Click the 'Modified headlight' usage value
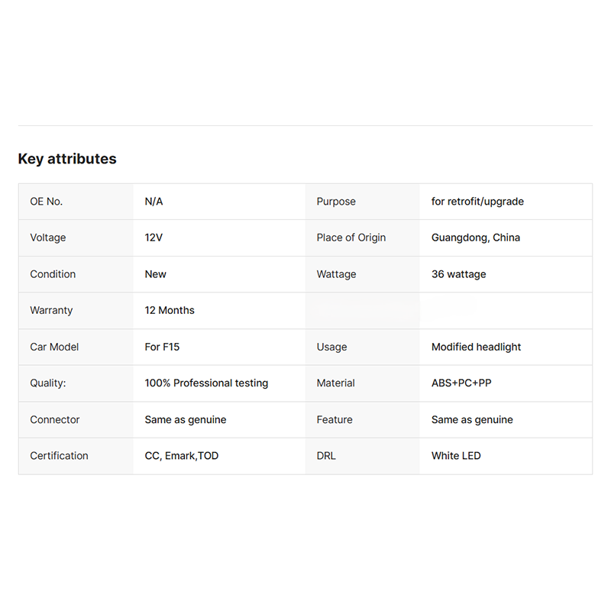 pyautogui.click(x=476, y=347)
